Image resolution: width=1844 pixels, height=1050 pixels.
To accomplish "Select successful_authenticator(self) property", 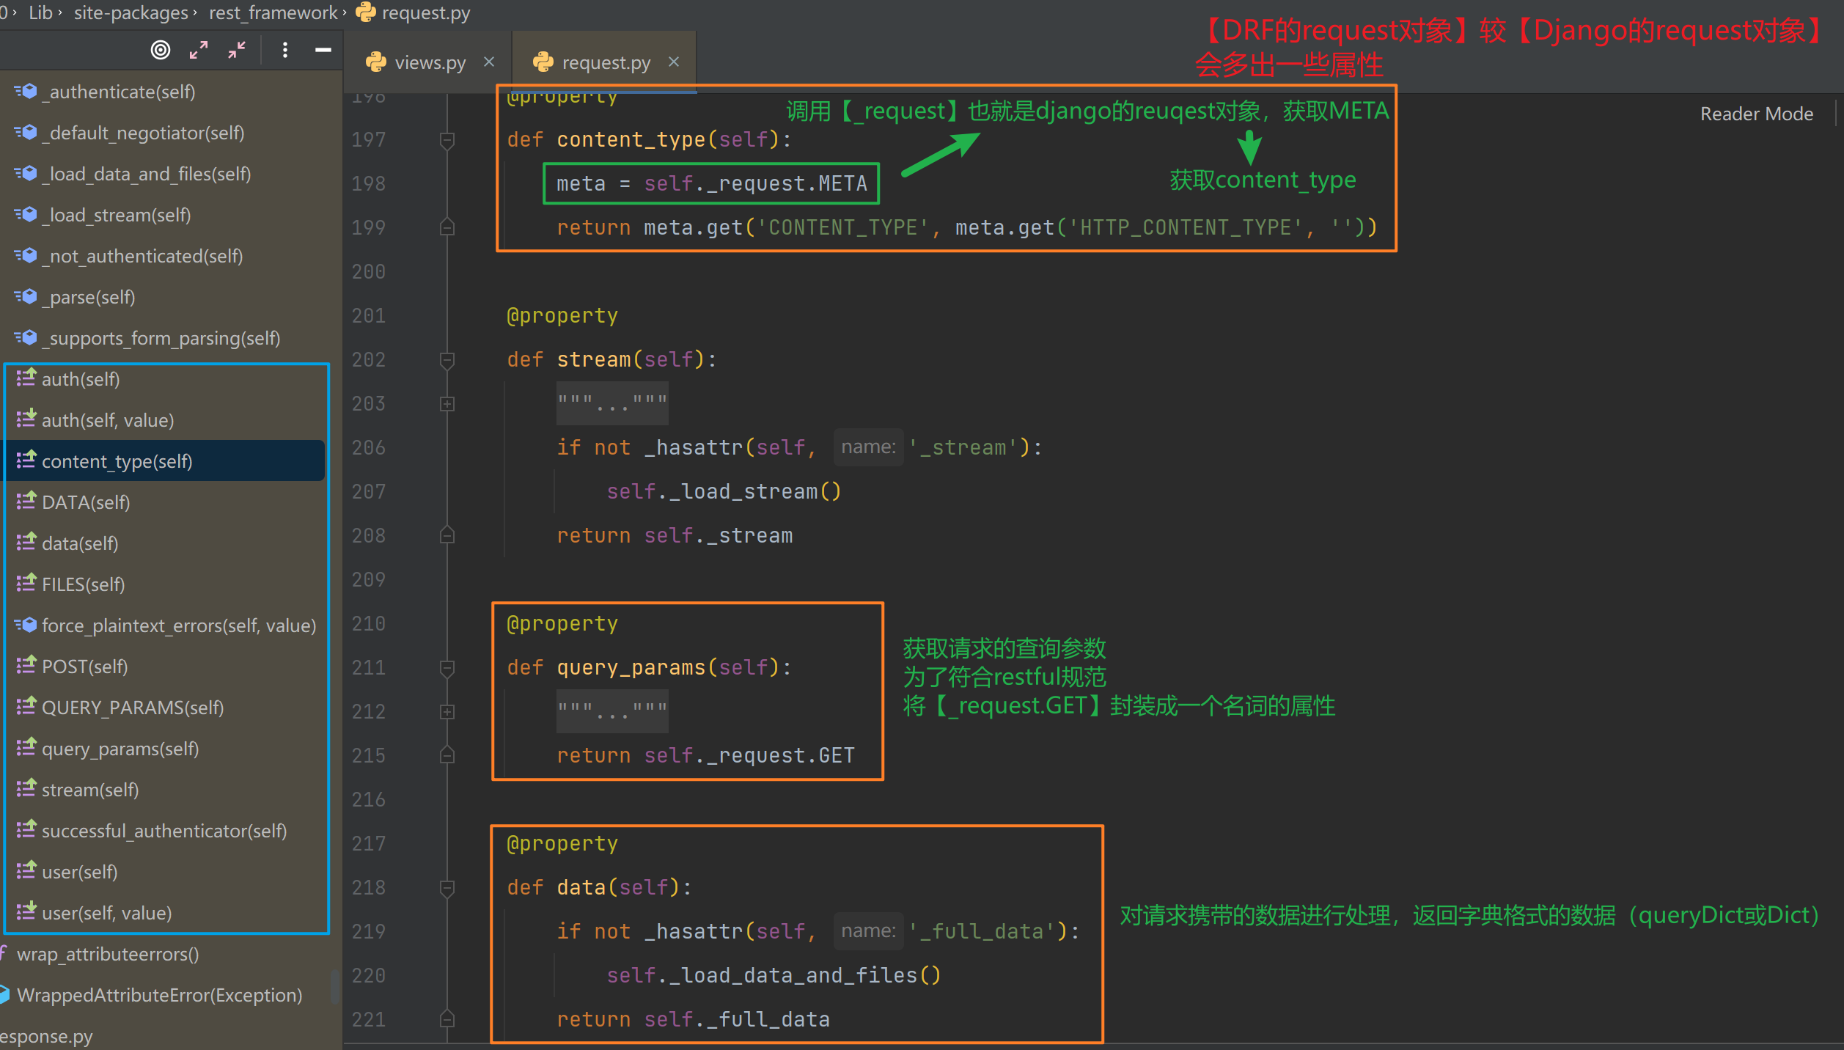I will point(164,831).
